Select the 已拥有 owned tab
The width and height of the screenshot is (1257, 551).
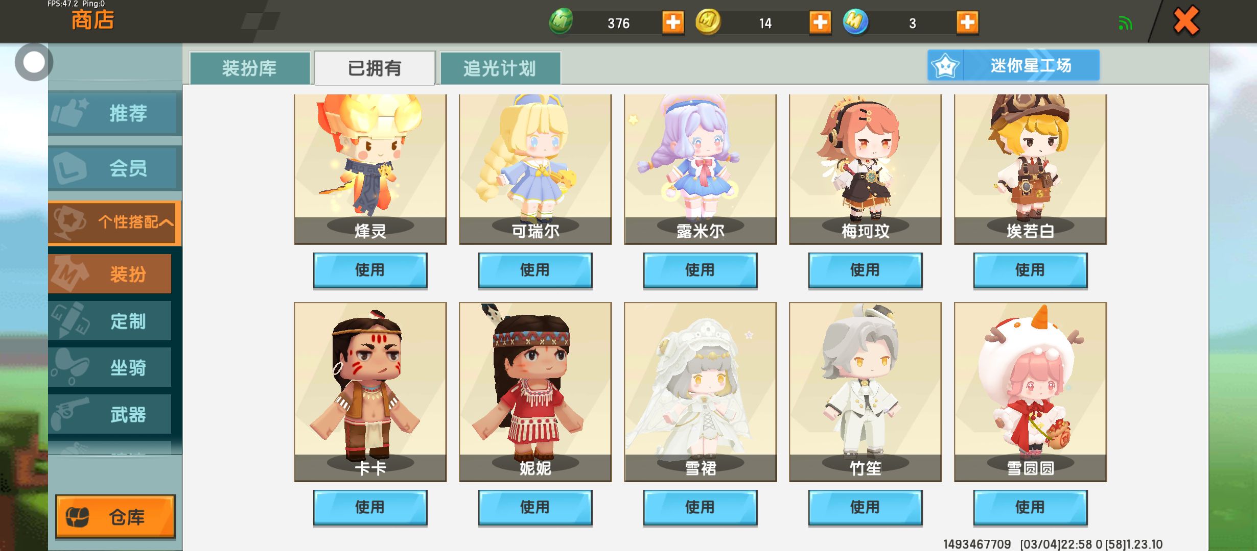(375, 68)
